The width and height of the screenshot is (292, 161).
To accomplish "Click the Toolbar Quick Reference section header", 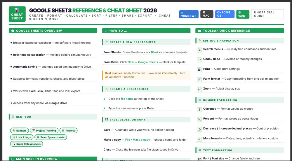I will (x=240, y=31).
